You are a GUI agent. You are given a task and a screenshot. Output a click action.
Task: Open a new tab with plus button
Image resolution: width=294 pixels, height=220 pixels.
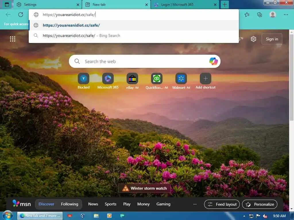[225, 5]
